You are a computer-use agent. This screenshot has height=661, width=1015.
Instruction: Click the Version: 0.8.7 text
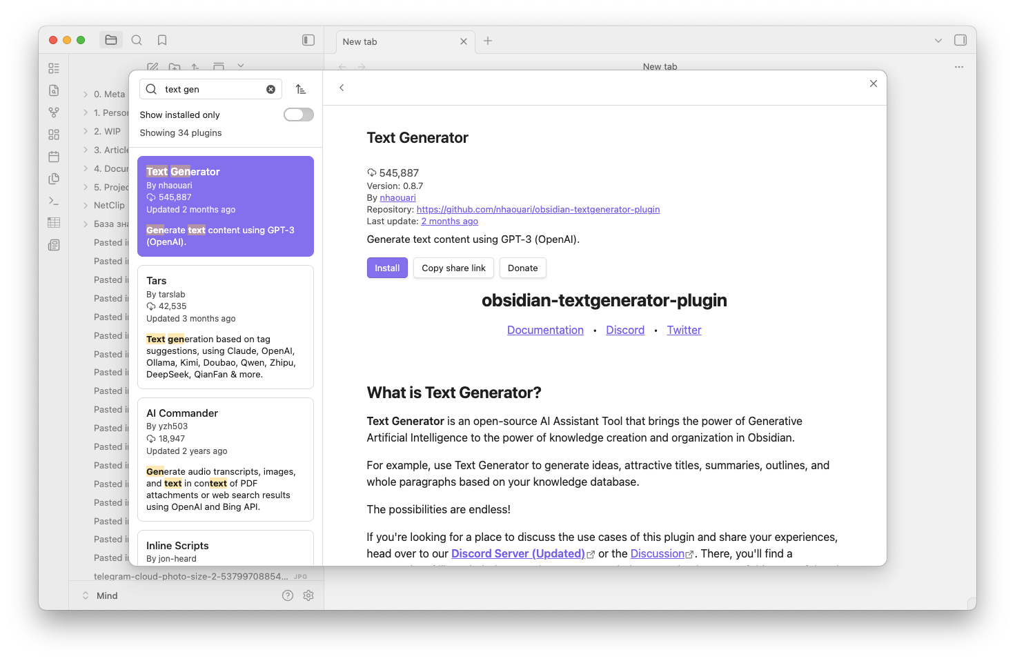[x=395, y=186]
